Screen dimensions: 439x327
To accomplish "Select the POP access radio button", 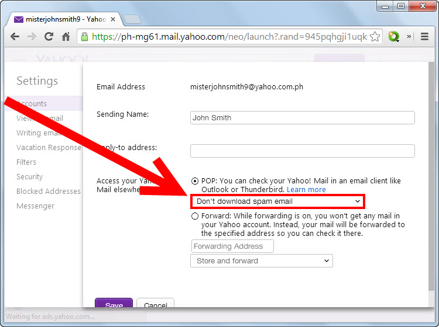I will 195,181.
